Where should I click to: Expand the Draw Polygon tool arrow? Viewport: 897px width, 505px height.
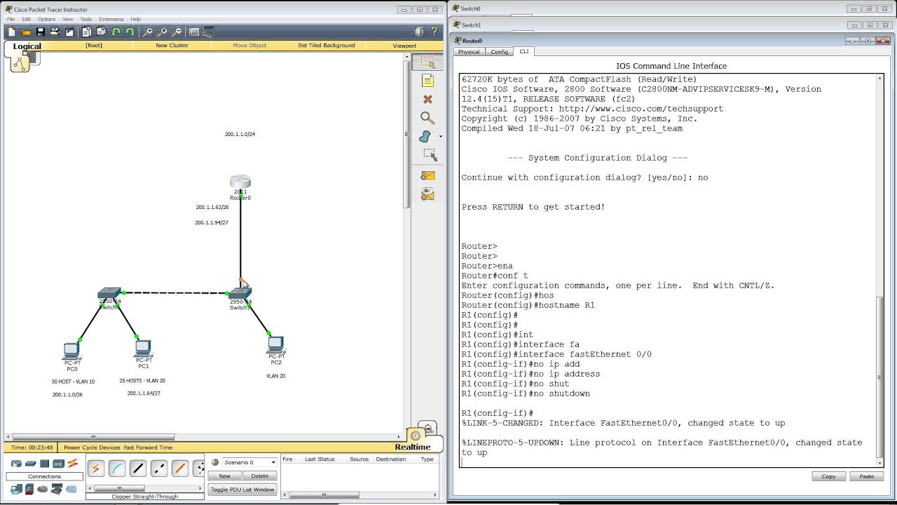[x=440, y=137]
